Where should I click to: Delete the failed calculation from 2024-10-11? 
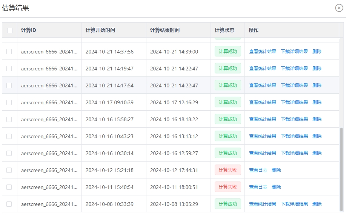point(276,187)
